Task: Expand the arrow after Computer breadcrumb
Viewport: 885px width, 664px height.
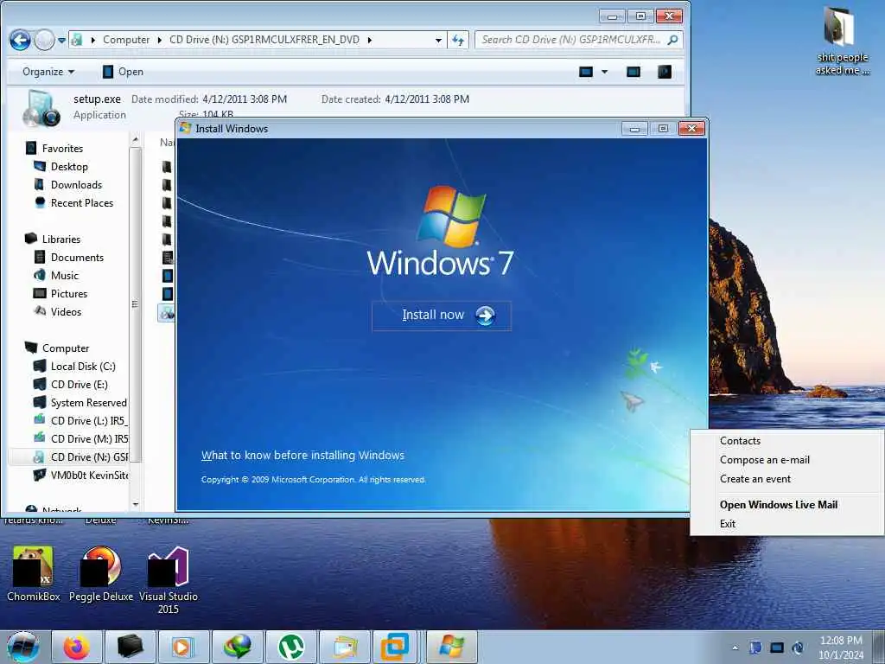Action: coord(160,40)
